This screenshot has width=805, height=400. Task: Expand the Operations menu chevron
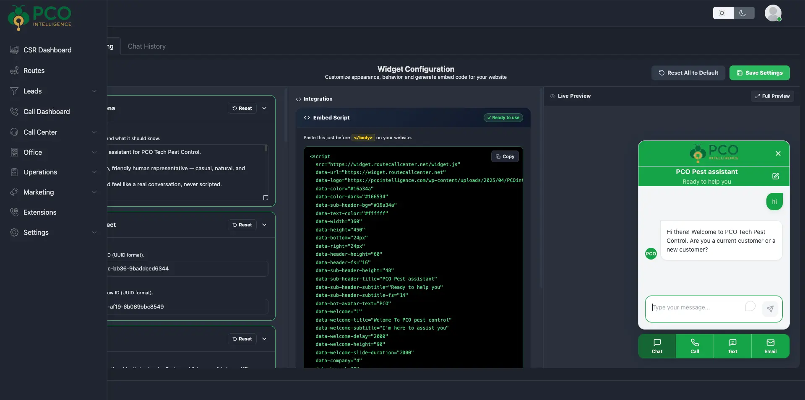coord(94,172)
